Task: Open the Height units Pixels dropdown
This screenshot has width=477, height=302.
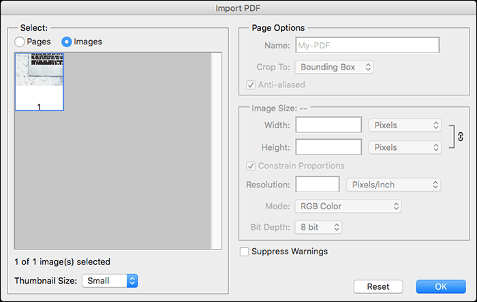Action: [405, 147]
